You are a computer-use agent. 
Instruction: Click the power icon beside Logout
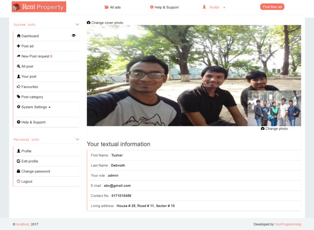19,181
